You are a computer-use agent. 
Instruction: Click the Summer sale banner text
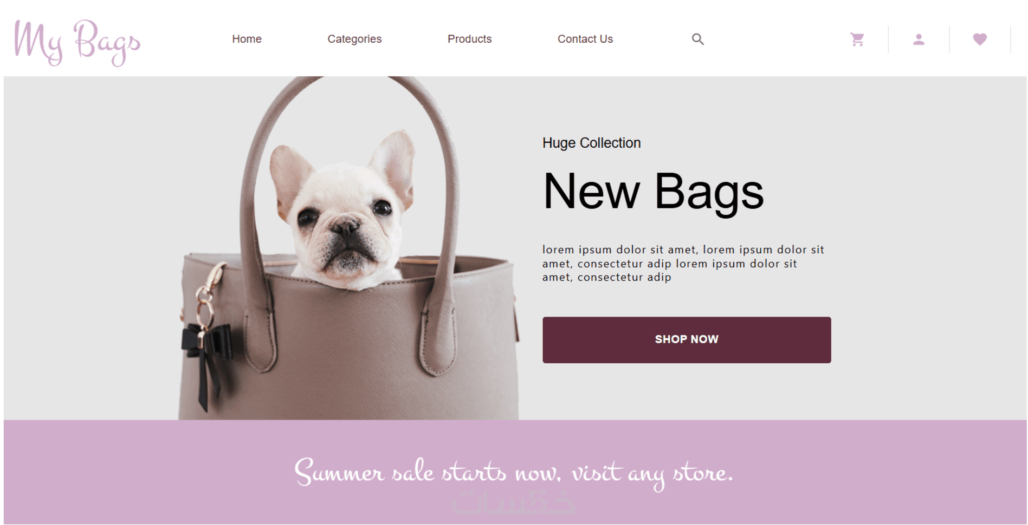tap(514, 472)
